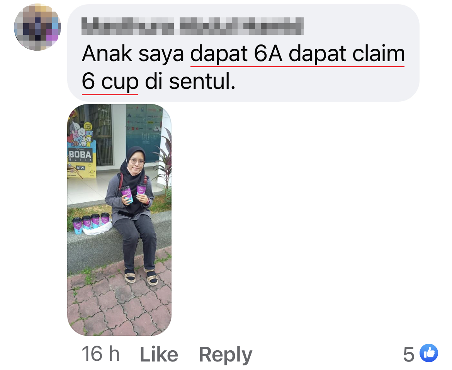This screenshot has width=452, height=370.
Task: Click the words "Anak saya" in comment
Action: coord(133,54)
